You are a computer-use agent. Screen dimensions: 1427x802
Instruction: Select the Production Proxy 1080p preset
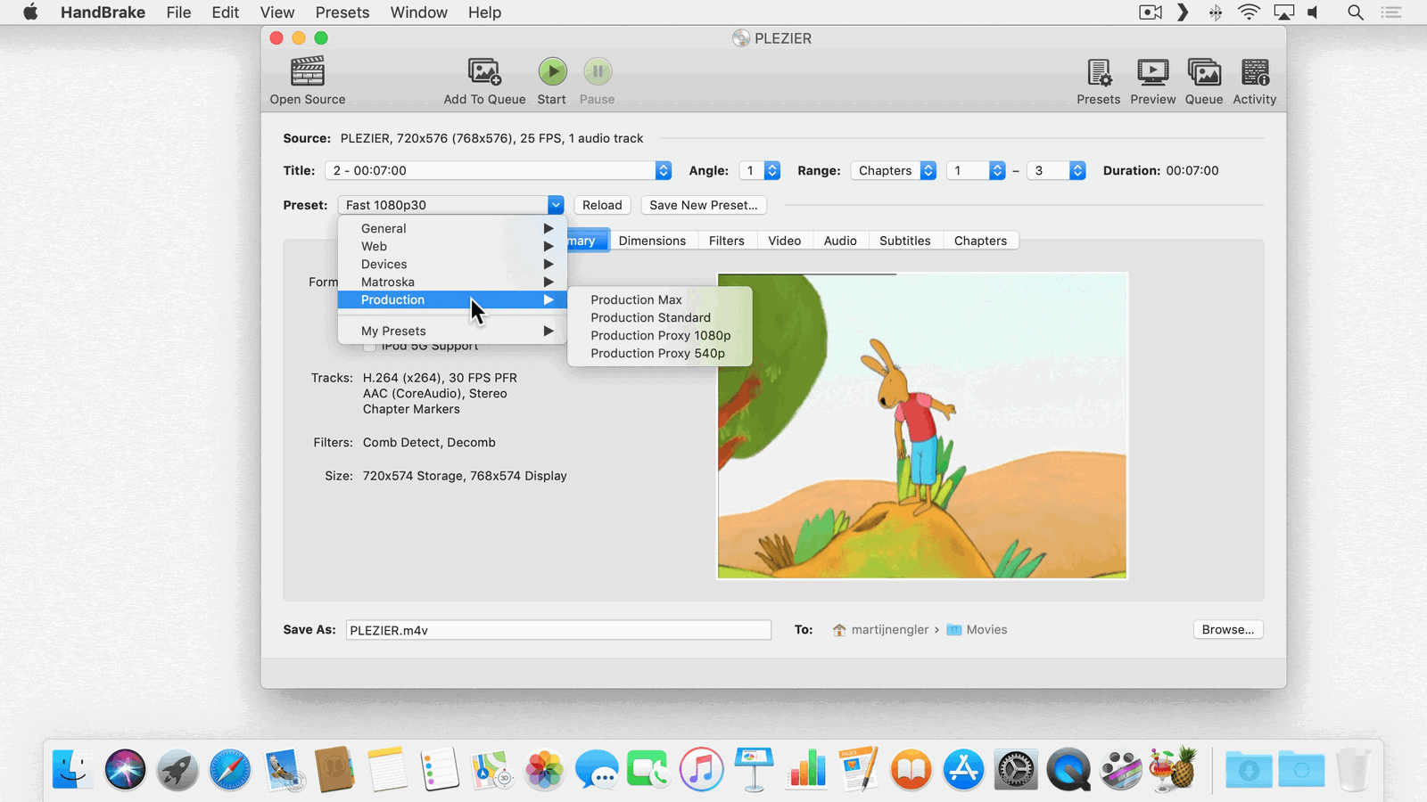coord(660,336)
